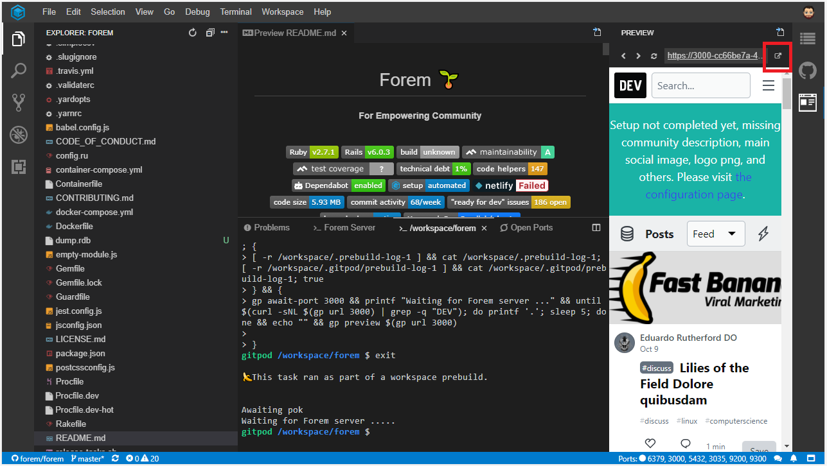Open the DEV hamburger menu

click(x=769, y=85)
